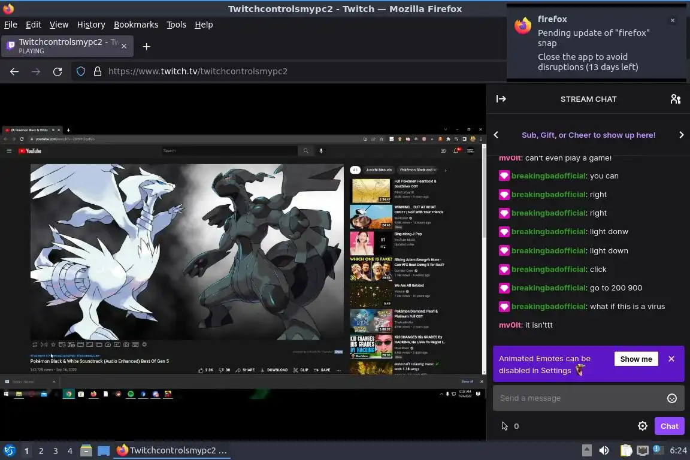Dismiss the firefox snap update notification

point(673,20)
